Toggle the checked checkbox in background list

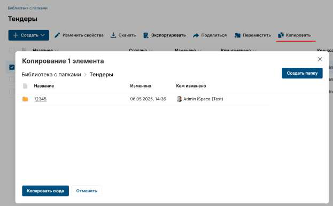coord(12,67)
